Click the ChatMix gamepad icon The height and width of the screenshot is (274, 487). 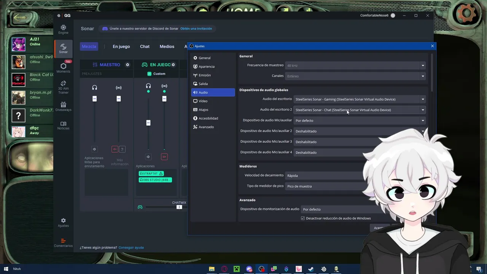(140, 207)
